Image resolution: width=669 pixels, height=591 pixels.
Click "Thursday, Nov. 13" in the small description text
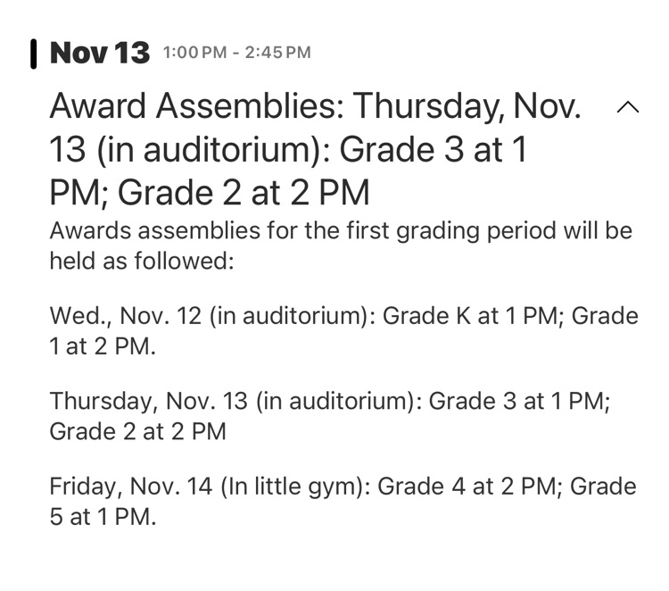148,401
